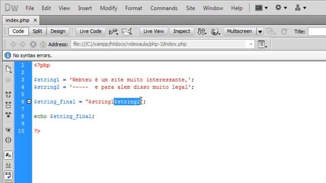Collapse code block on line 6
The height and width of the screenshot is (183, 326).
point(29,102)
